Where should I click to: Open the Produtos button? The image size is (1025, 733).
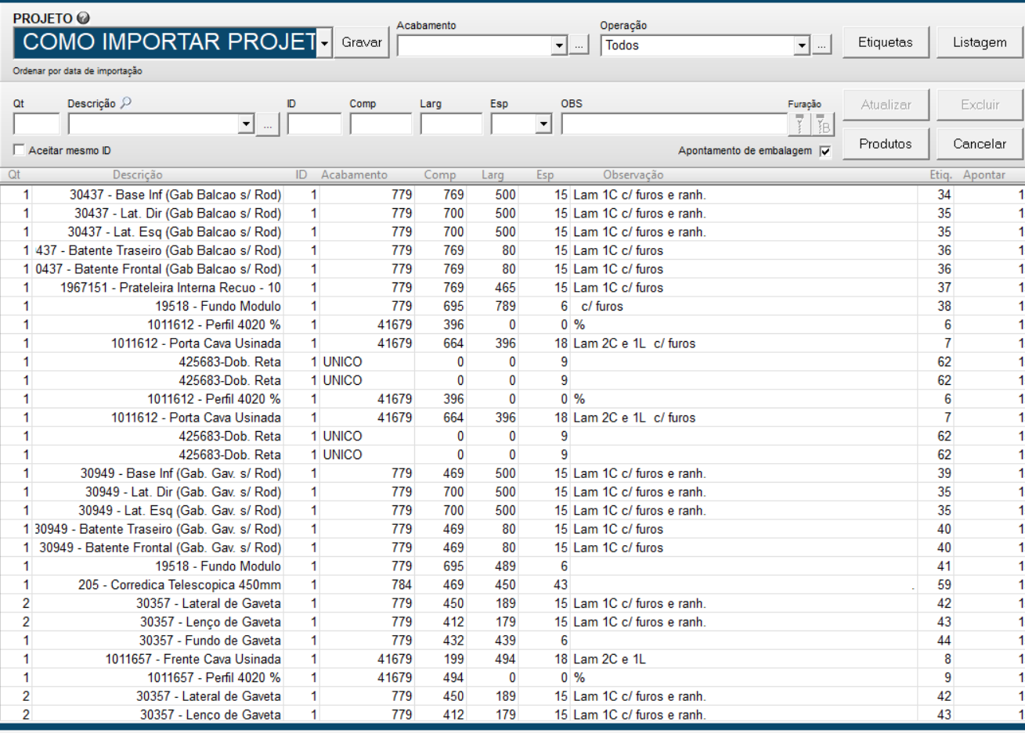pos(886,143)
